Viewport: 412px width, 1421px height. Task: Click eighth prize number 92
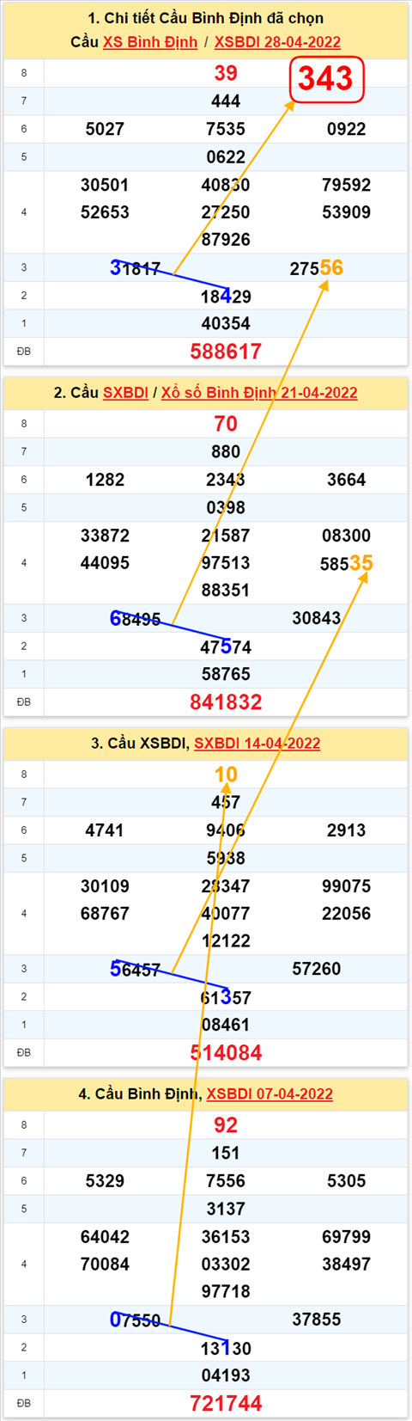226,1125
